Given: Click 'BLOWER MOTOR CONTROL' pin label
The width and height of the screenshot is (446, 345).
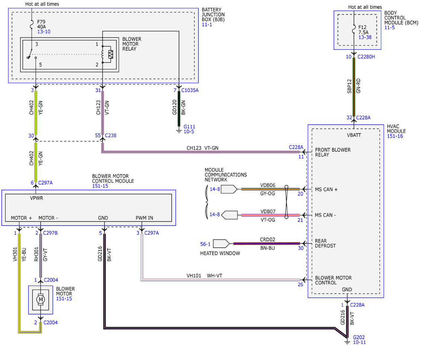Looking at the screenshot, I should [333, 280].
